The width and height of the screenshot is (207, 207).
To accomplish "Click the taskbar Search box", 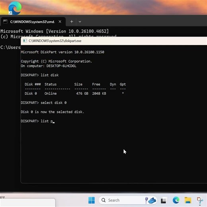I will pyautogui.click(x=128, y=200).
